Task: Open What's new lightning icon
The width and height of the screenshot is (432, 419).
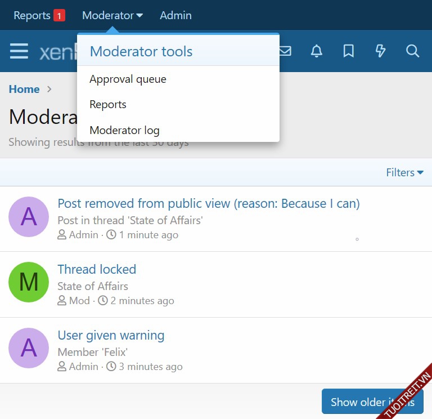Action: pyautogui.click(x=381, y=51)
